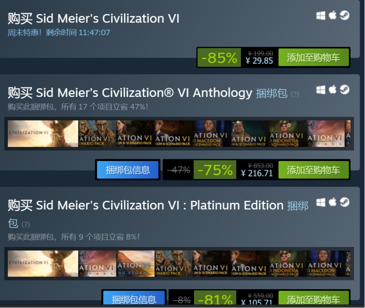Click the Apple icon in the Platinum Edition box

(x=332, y=202)
